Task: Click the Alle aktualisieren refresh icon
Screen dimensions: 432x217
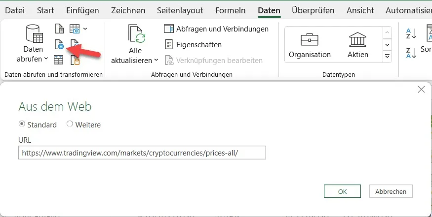Action: tap(137, 34)
